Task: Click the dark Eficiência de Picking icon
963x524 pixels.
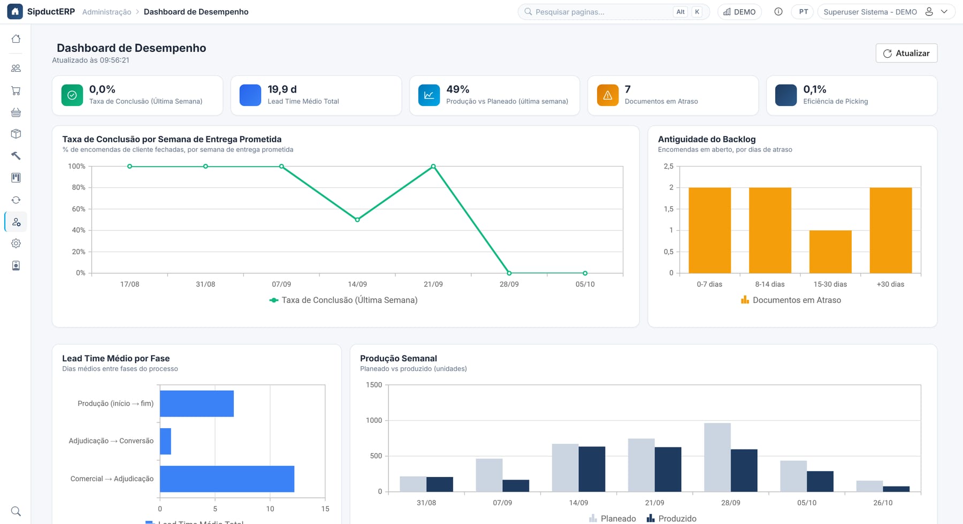Action: [x=786, y=95]
